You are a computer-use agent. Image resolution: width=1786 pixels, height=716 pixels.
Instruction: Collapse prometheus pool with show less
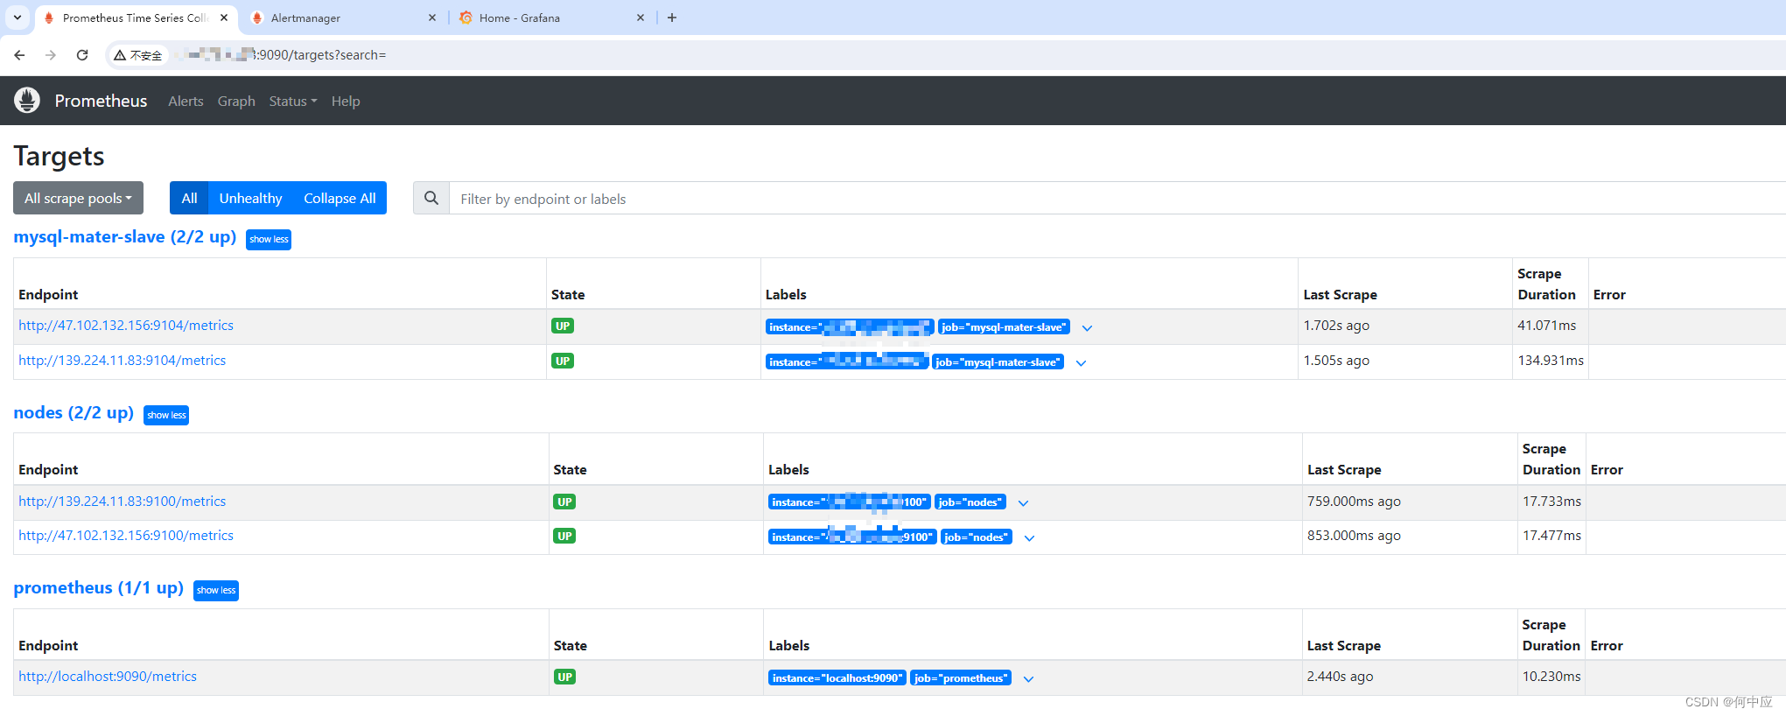pyautogui.click(x=216, y=590)
